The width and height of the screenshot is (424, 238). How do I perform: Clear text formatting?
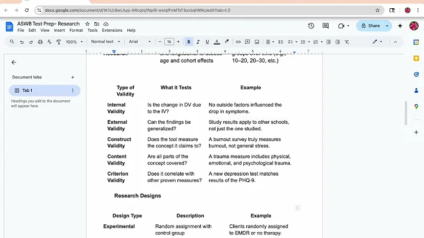347,42
